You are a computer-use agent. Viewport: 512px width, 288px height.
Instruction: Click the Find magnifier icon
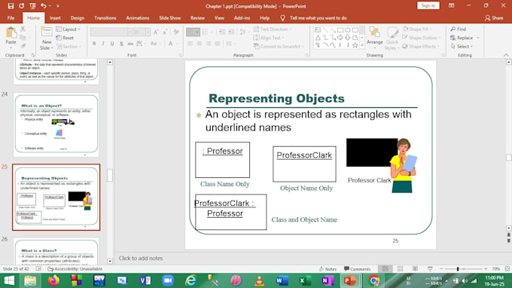click(x=453, y=29)
